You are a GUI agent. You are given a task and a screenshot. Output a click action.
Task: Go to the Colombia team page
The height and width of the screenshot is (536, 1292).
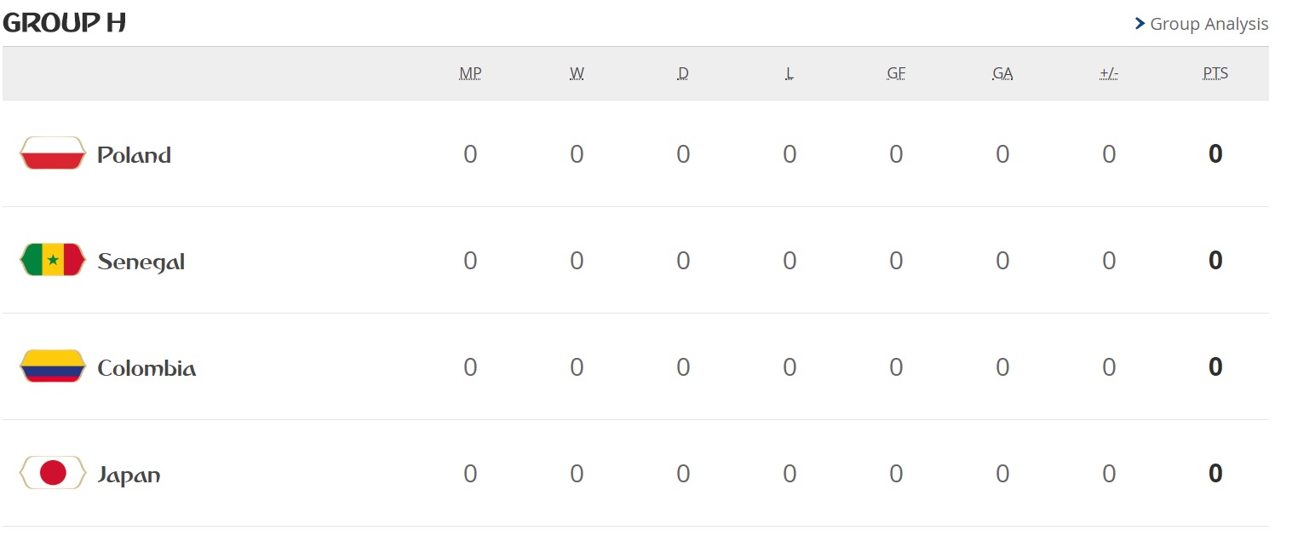[x=146, y=368]
